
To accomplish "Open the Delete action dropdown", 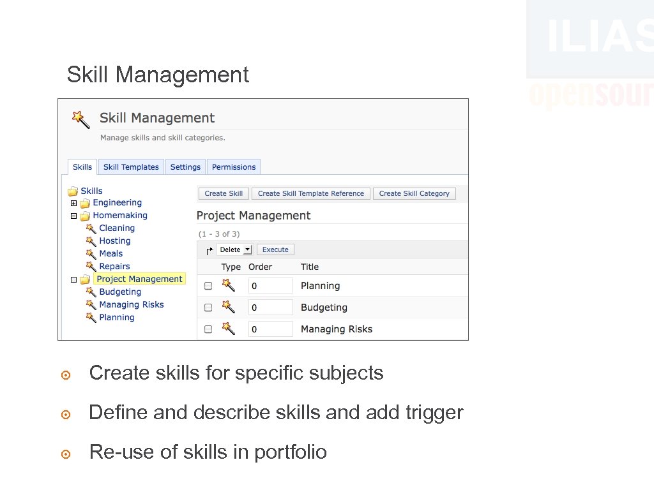I will pyautogui.click(x=235, y=249).
